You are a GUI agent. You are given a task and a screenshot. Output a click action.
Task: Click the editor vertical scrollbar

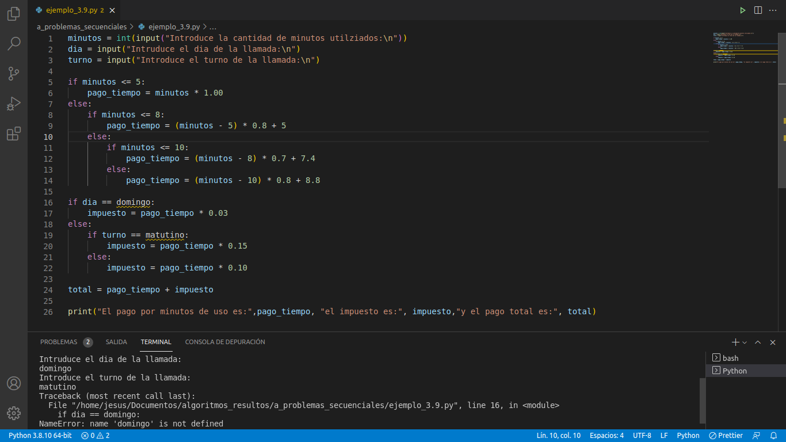782,110
